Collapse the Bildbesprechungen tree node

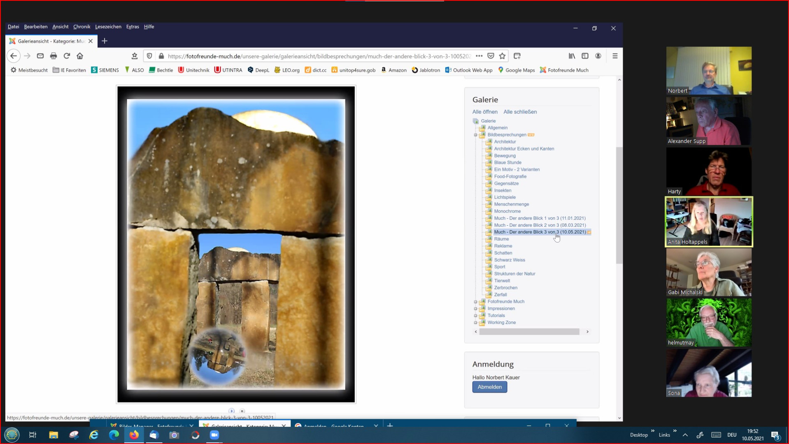tap(476, 135)
